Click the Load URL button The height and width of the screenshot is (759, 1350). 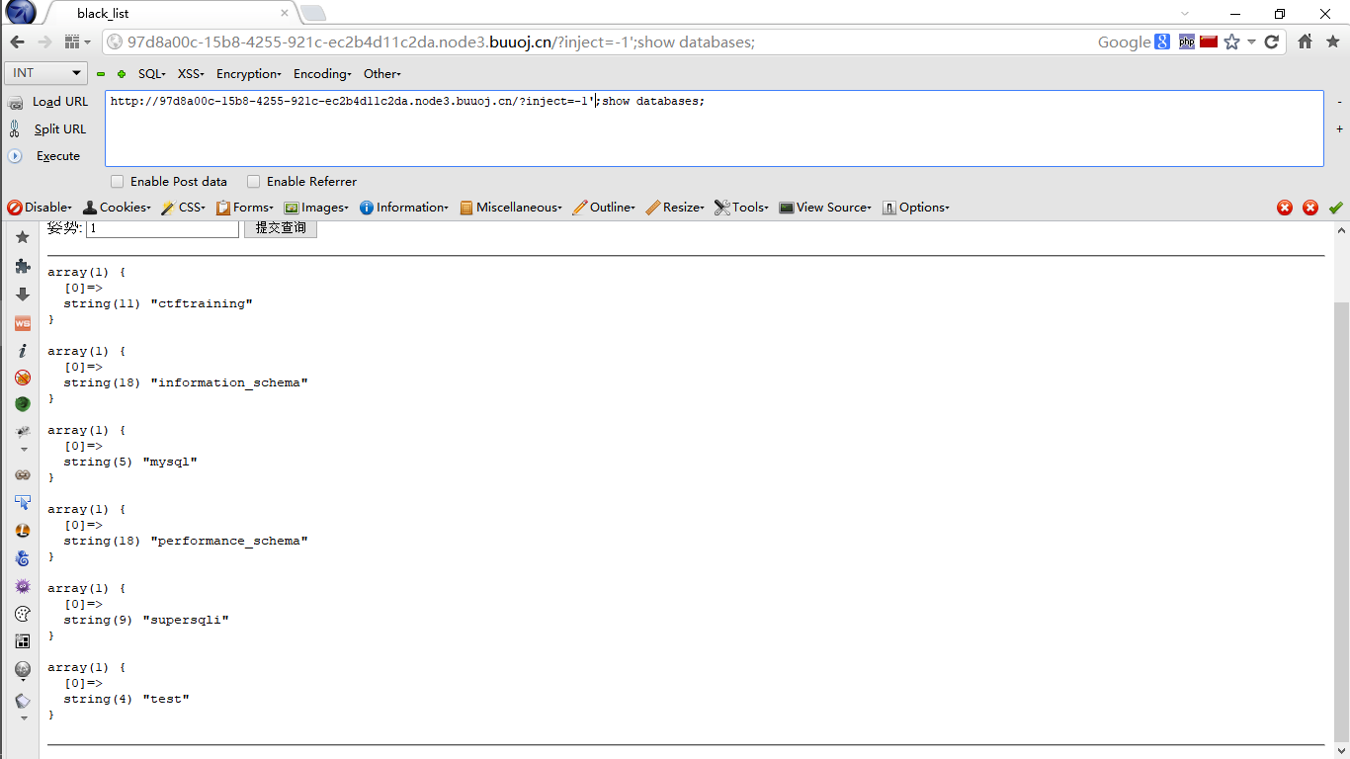[x=48, y=102]
